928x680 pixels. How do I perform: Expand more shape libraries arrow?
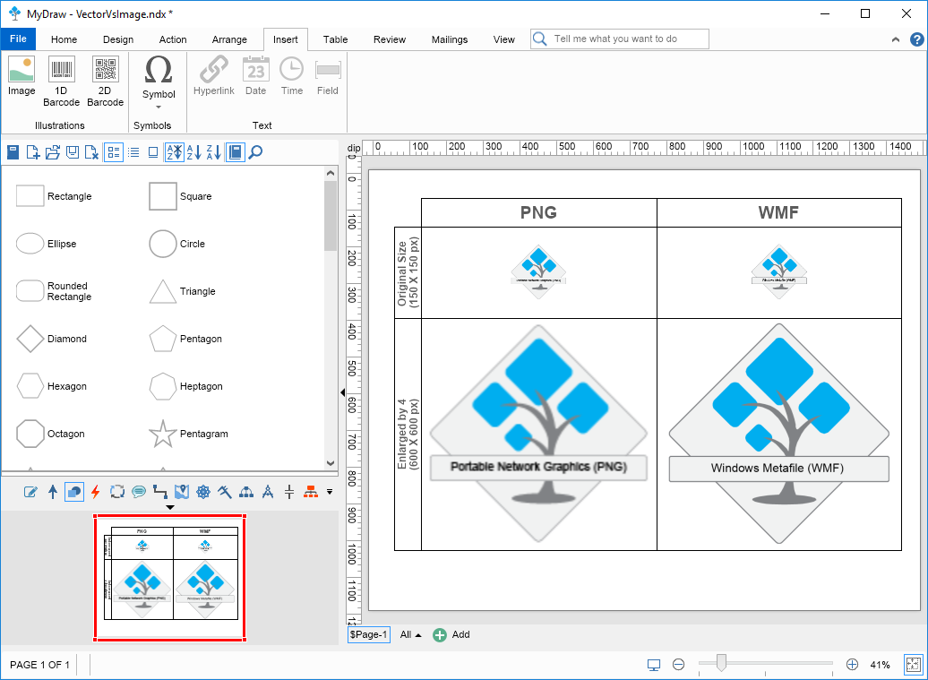point(330,491)
